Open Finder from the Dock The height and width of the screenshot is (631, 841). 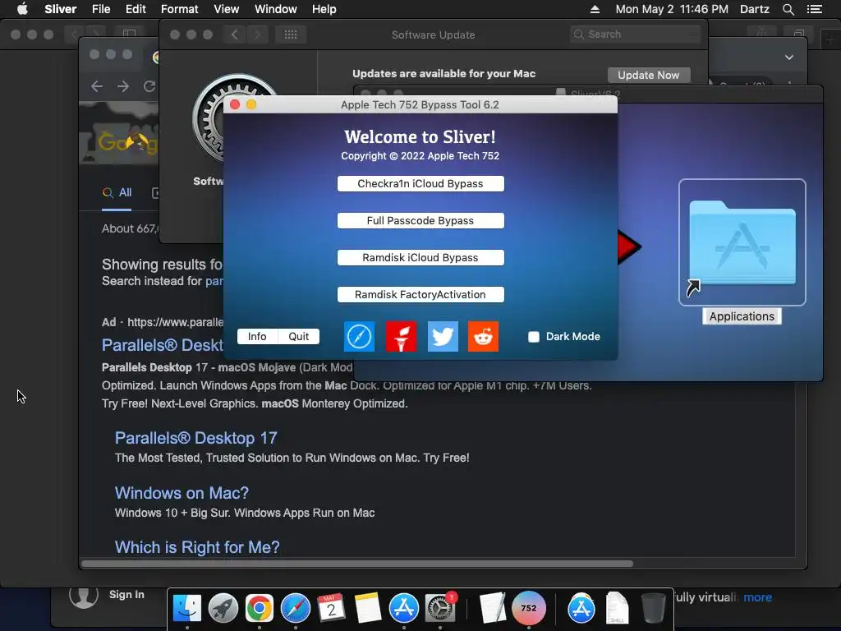point(187,609)
